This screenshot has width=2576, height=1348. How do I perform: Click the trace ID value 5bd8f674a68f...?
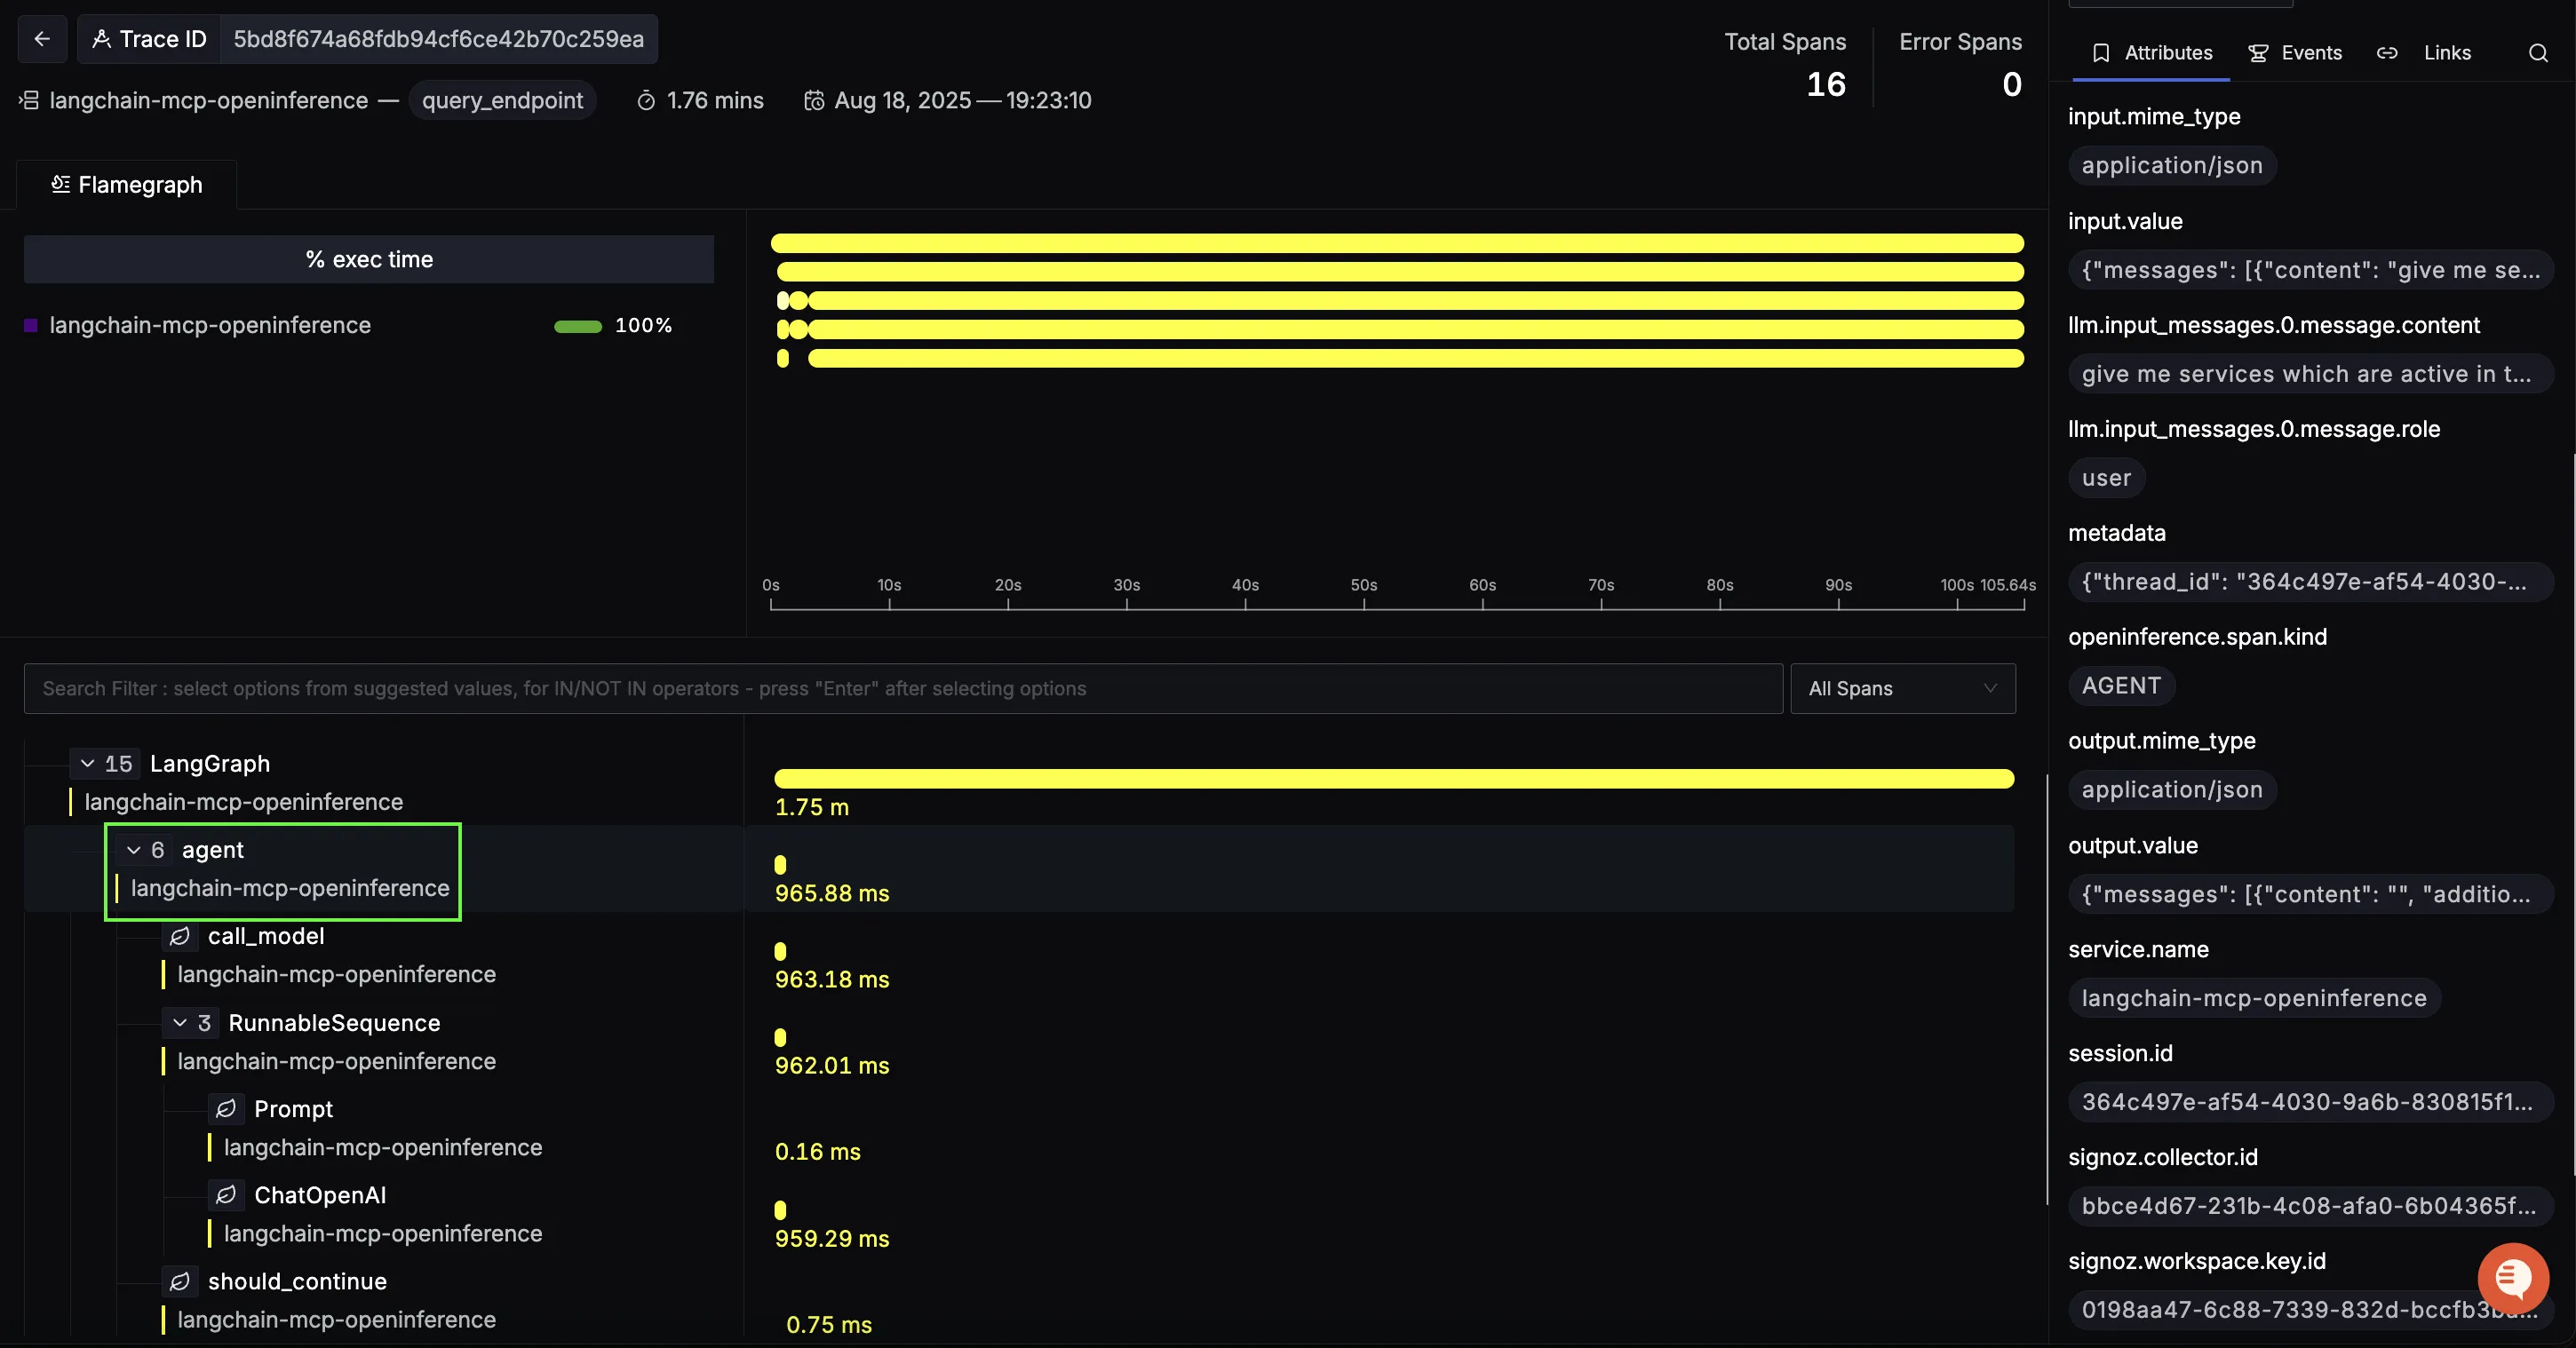(x=439, y=39)
